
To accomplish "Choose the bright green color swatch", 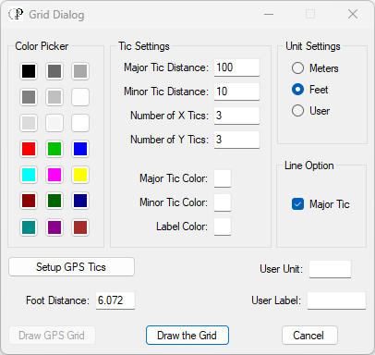I will pyautogui.click(x=54, y=149).
